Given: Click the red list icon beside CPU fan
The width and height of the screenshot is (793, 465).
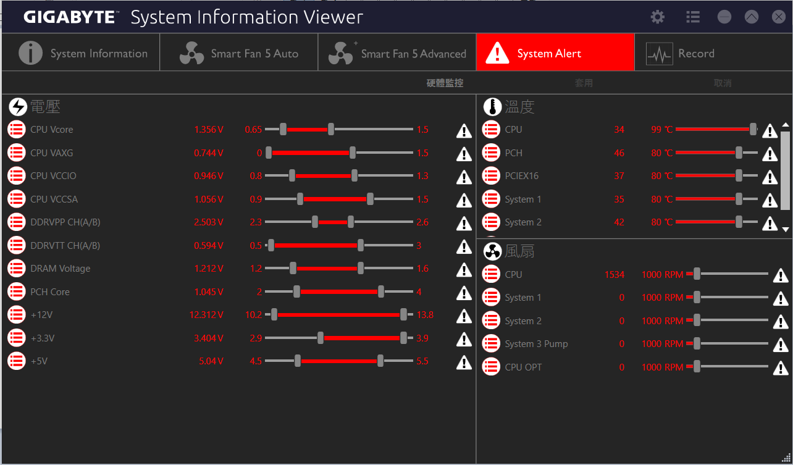Looking at the screenshot, I should tap(491, 274).
